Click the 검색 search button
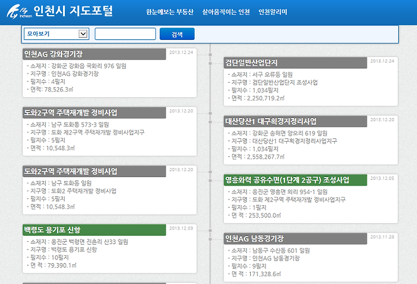The width and height of the screenshot is (417, 284). pyautogui.click(x=177, y=34)
